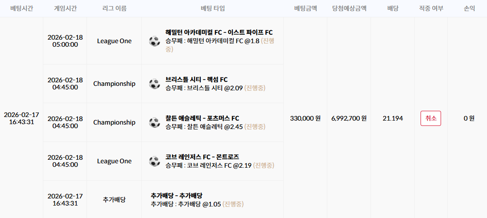487x218 pixels.
Task: Click the 베팅금액 column header
Action: [305, 8]
